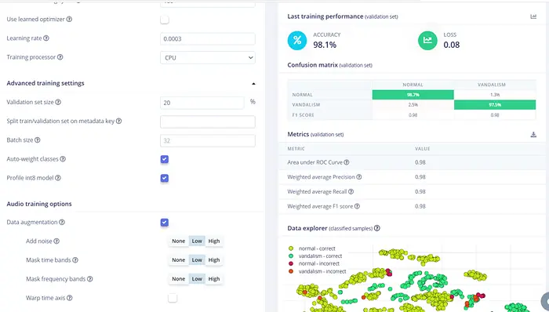Click the 1.3% confusion matrix cell

[x=495, y=95]
